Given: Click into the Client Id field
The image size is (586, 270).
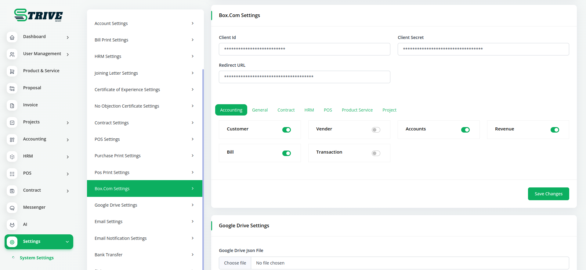Looking at the screenshot, I should [304, 49].
